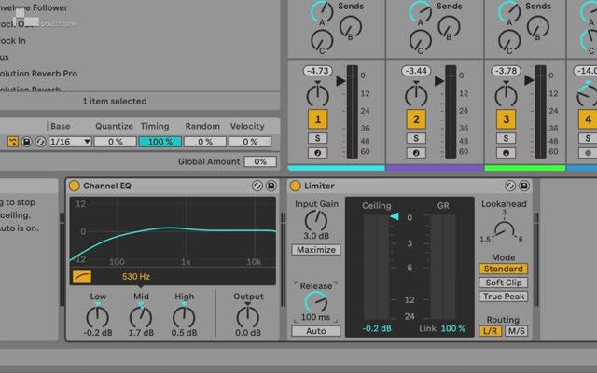Click the Limiter Input Gain knob
The image size is (597, 373).
(316, 220)
